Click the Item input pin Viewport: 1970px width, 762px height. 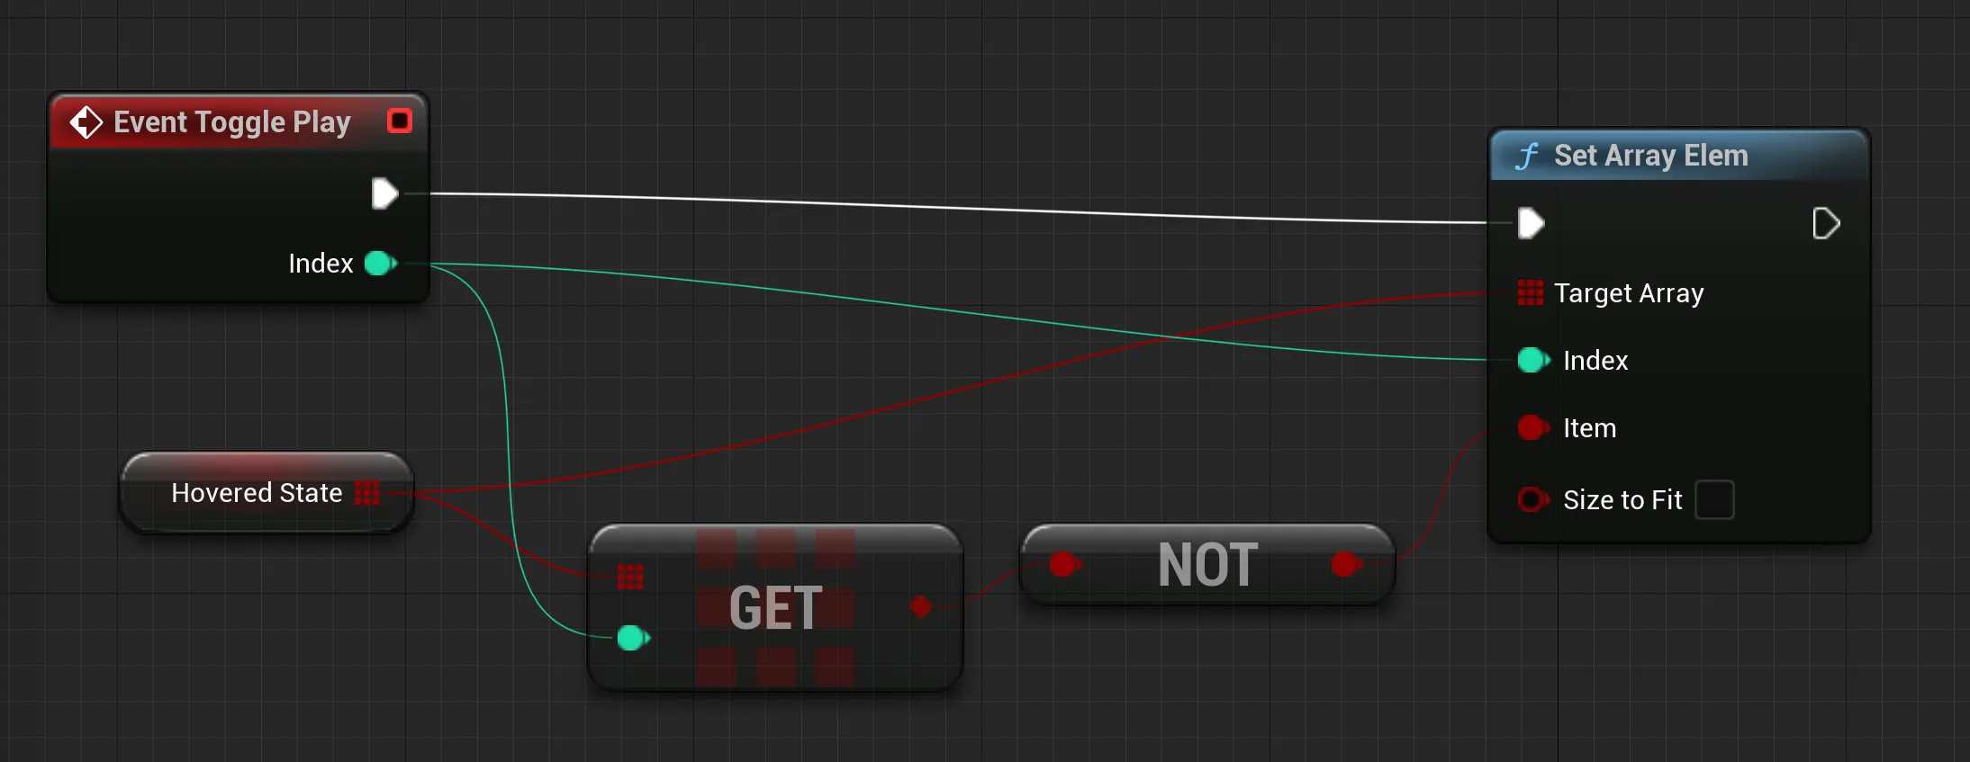click(x=1533, y=427)
